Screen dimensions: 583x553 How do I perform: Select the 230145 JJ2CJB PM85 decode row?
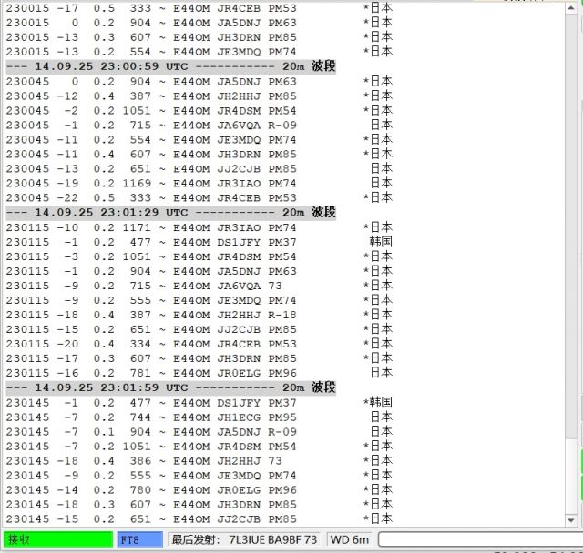pyautogui.click(x=199, y=518)
